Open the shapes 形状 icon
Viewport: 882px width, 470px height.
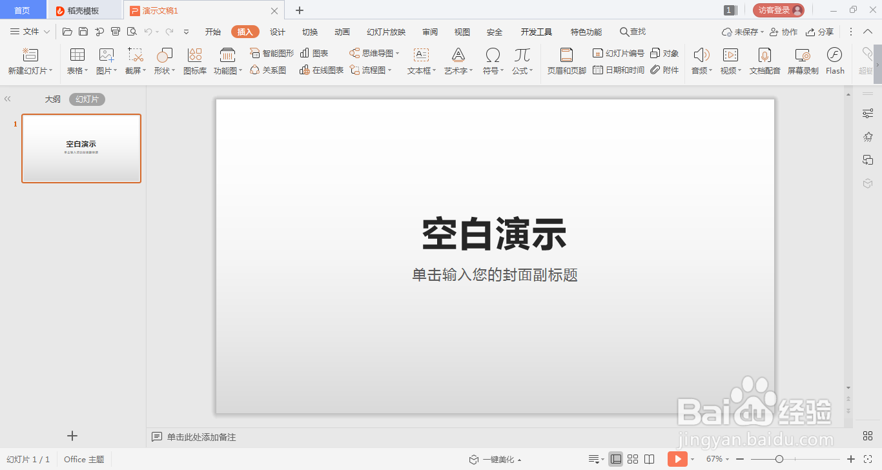(165, 55)
